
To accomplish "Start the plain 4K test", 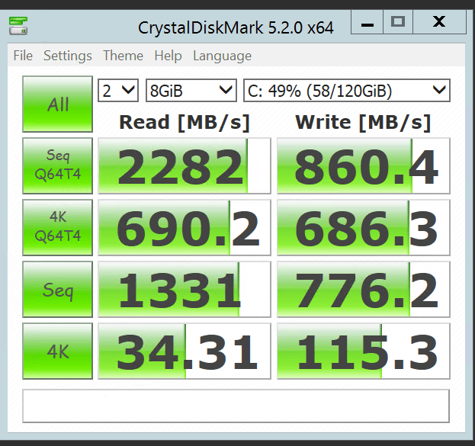I will tap(57, 351).
